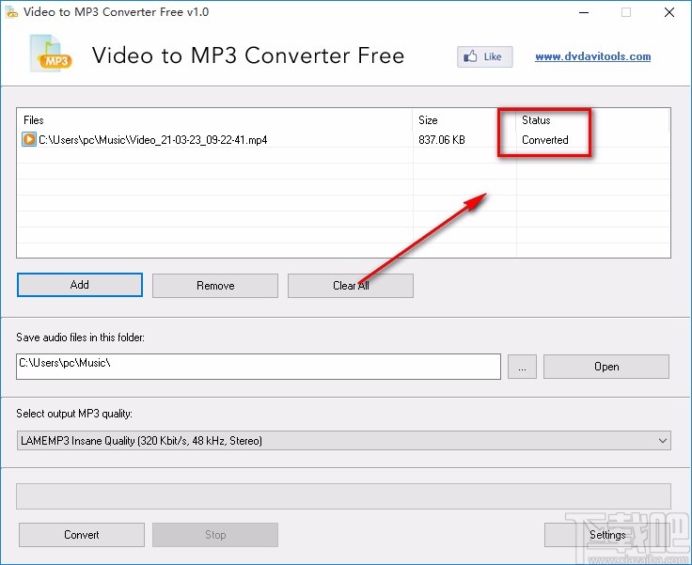Click the MP3 application logo icon

[x=51, y=54]
